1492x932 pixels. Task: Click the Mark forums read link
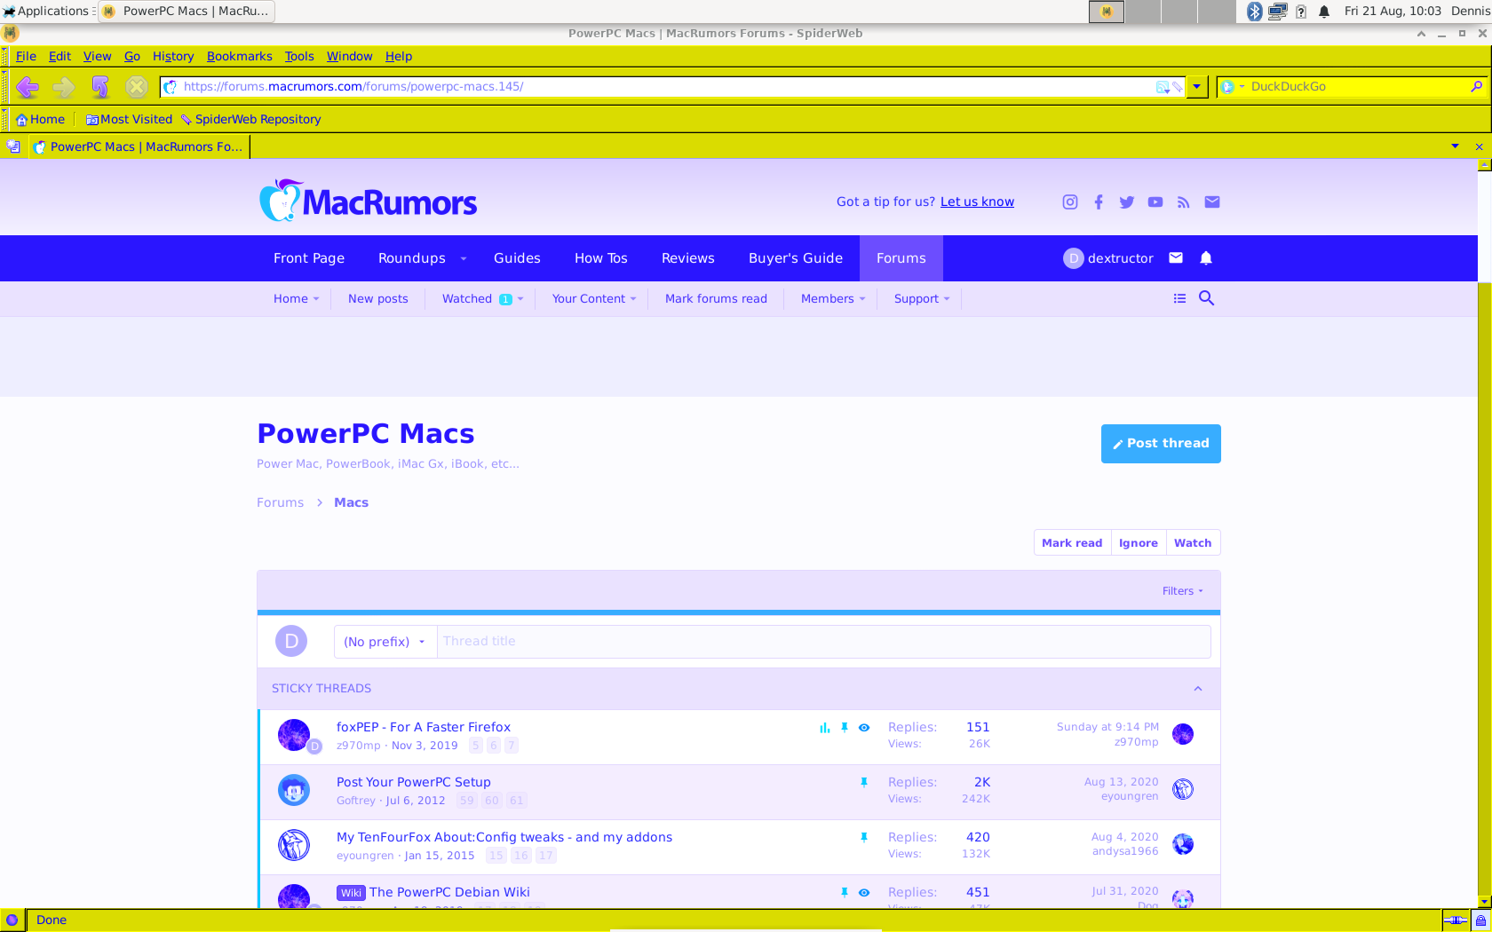click(x=716, y=299)
